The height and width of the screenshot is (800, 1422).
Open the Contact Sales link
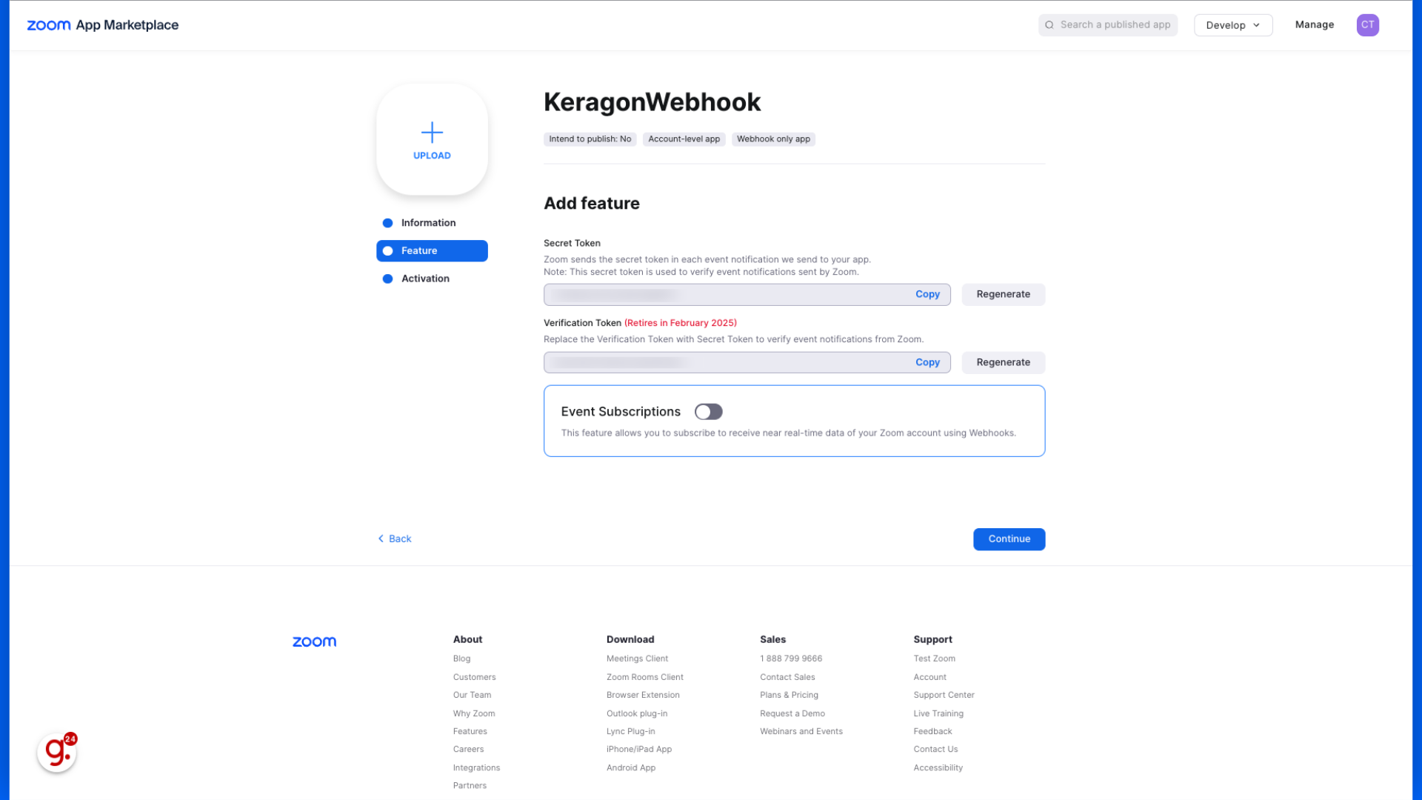coord(787,677)
